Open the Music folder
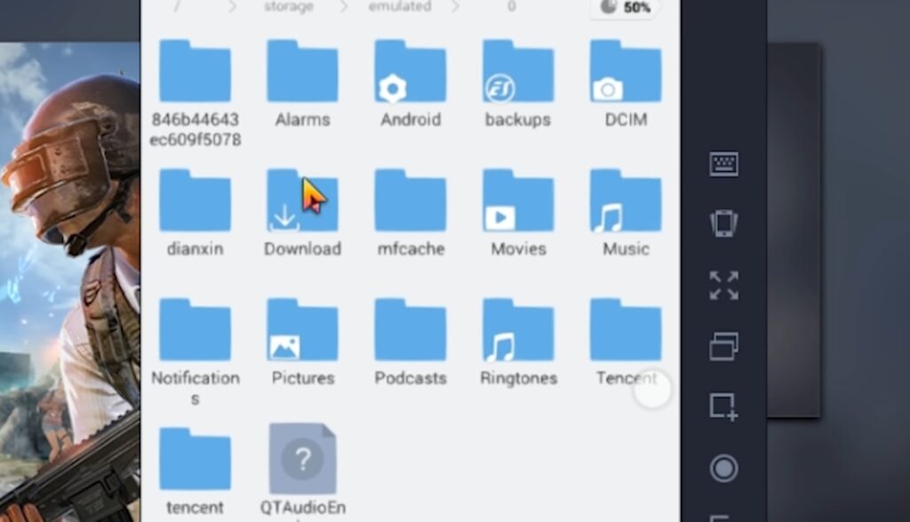The width and height of the screenshot is (910, 522). pyautogui.click(x=626, y=203)
